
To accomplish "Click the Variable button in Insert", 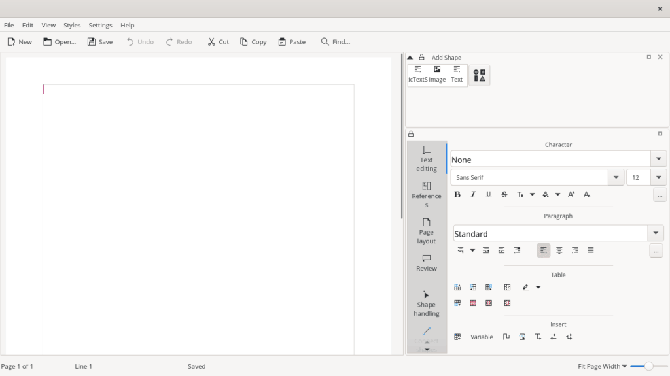I will (482, 337).
